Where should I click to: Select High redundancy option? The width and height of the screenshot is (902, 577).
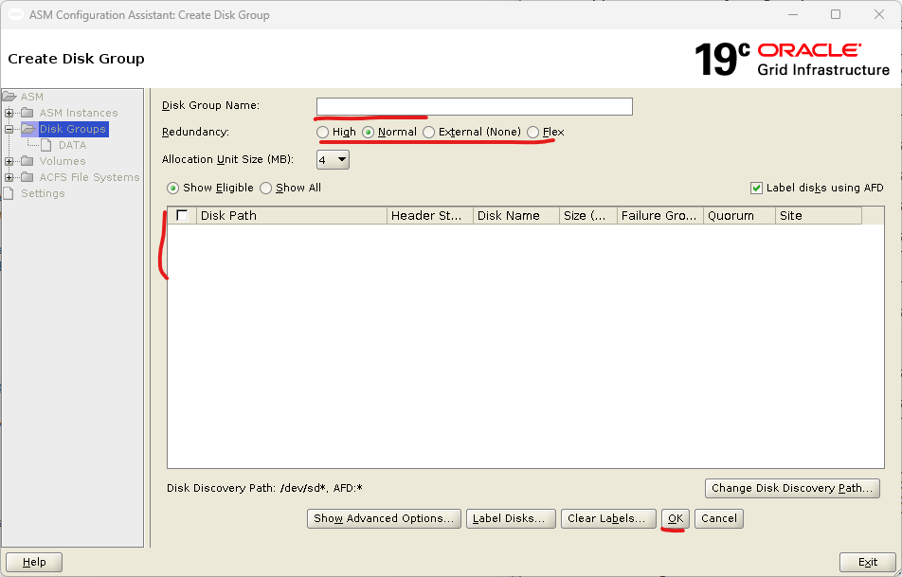323,132
